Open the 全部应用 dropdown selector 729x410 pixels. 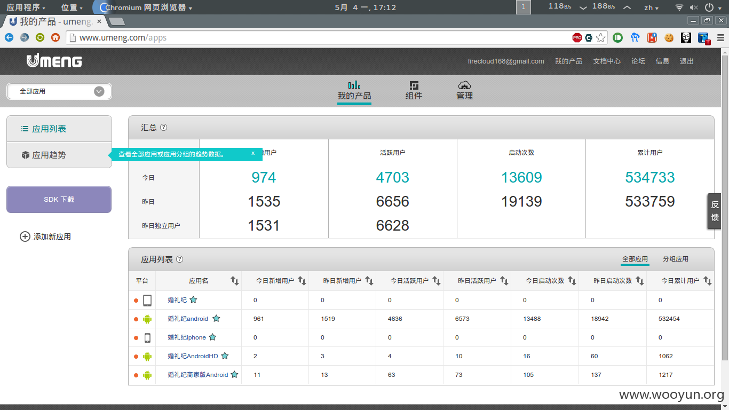pyautogui.click(x=59, y=91)
